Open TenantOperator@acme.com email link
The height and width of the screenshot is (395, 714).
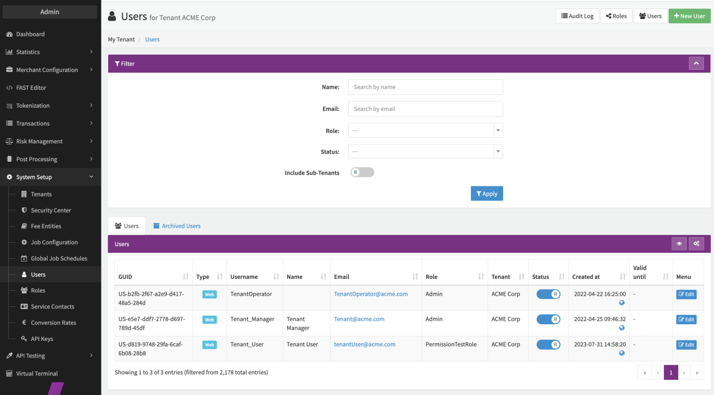[370, 294]
